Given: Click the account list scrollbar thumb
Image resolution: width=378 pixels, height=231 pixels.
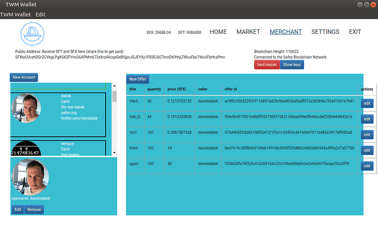Looking at the screenshot, I should click(x=114, y=96).
